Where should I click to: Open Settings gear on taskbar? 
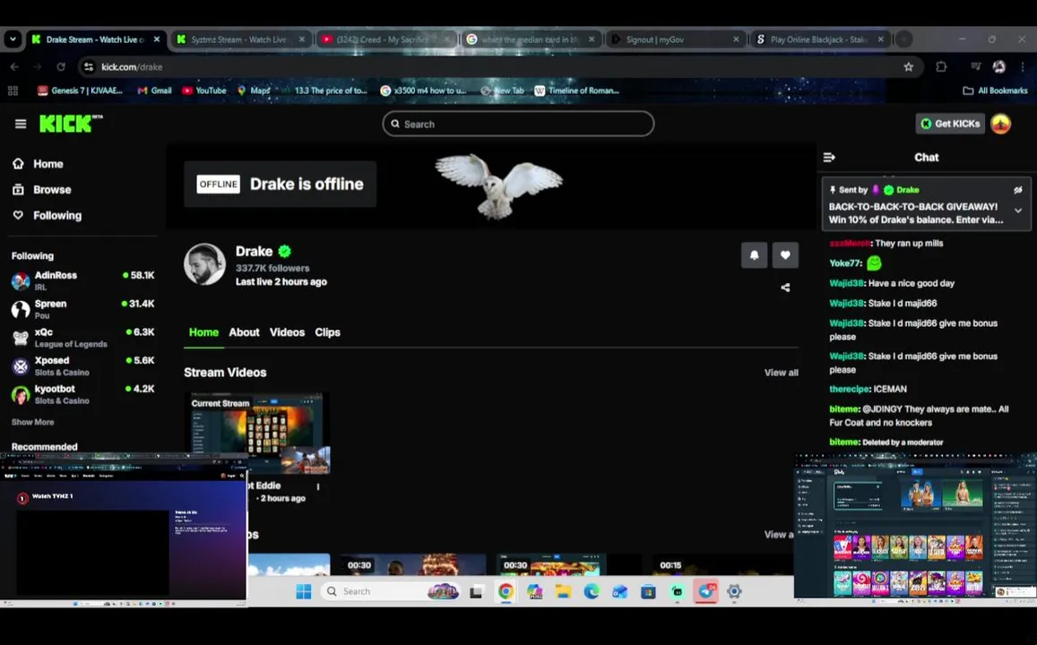pos(734,591)
